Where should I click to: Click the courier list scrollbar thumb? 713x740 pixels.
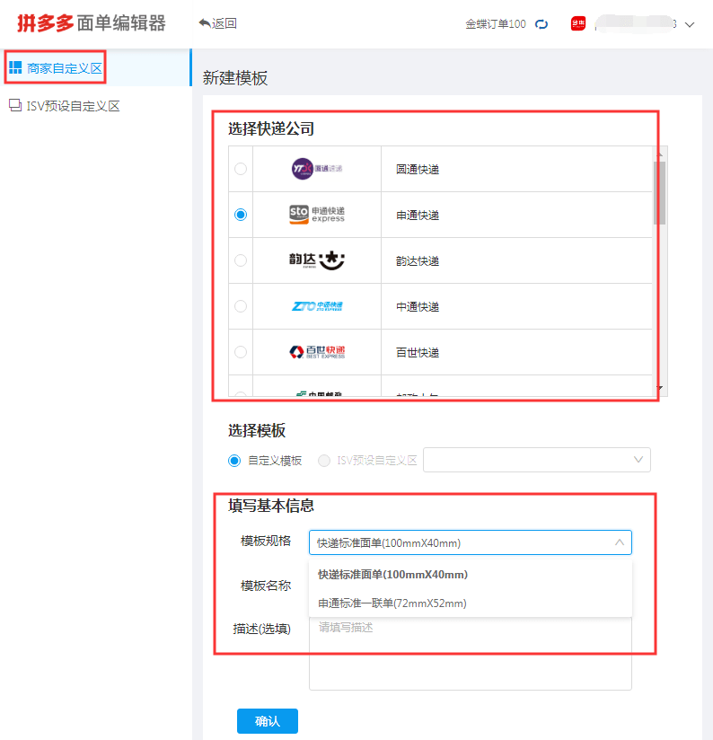(x=659, y=192)
